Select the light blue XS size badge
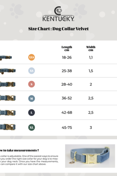The width and height of the screenshot is (117, 176). [31, 71]
